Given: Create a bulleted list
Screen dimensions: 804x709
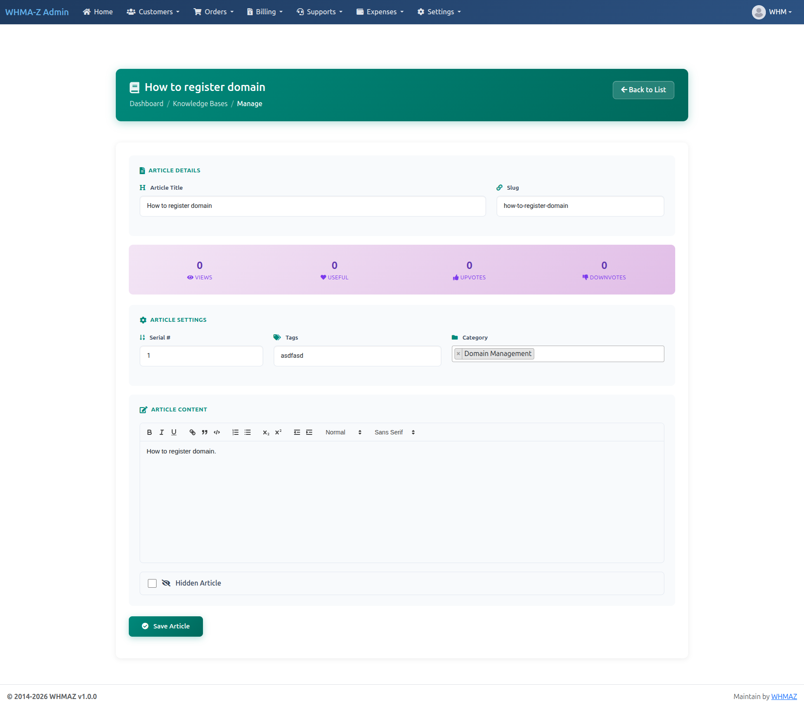Looking at the screenshot, I should (248, 432).
